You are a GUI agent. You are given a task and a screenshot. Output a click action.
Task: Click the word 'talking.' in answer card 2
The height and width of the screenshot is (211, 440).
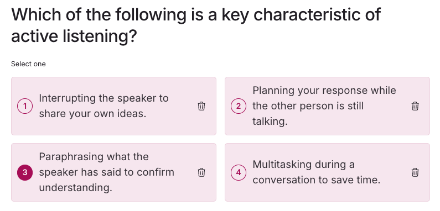pos(270,122)
